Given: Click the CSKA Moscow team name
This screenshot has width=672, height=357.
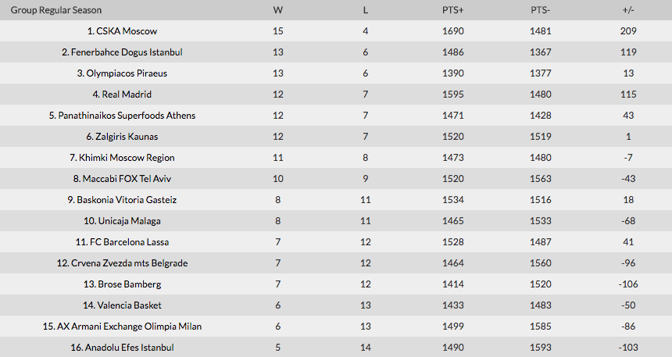Looking at the screenshot, I should (126, 31).
